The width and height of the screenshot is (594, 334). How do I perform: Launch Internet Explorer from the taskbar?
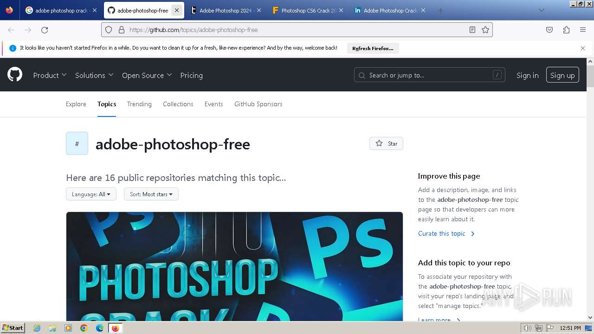click(x=37, y=328)
